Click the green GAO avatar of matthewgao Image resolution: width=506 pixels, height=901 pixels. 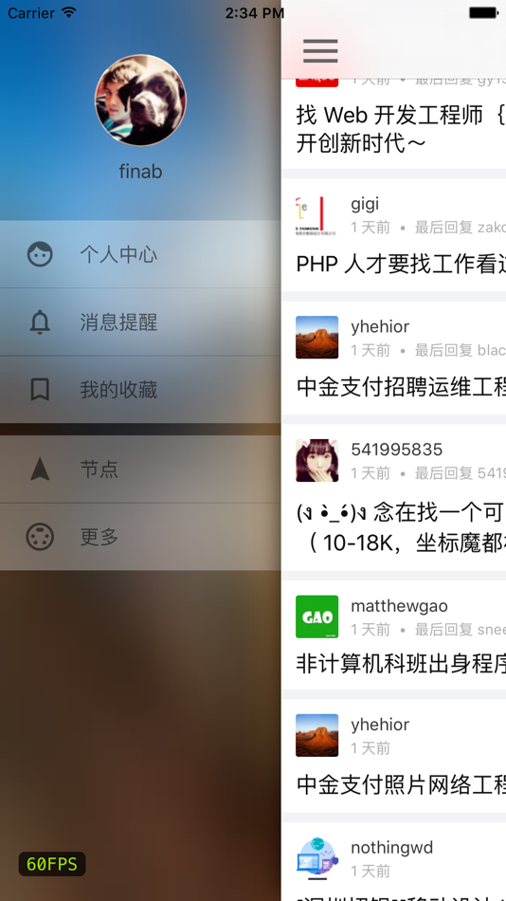click(317, 616)
